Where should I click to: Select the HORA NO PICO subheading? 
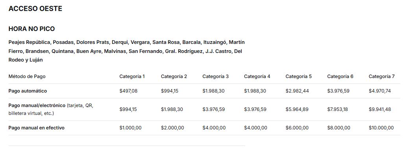[31, 29]
